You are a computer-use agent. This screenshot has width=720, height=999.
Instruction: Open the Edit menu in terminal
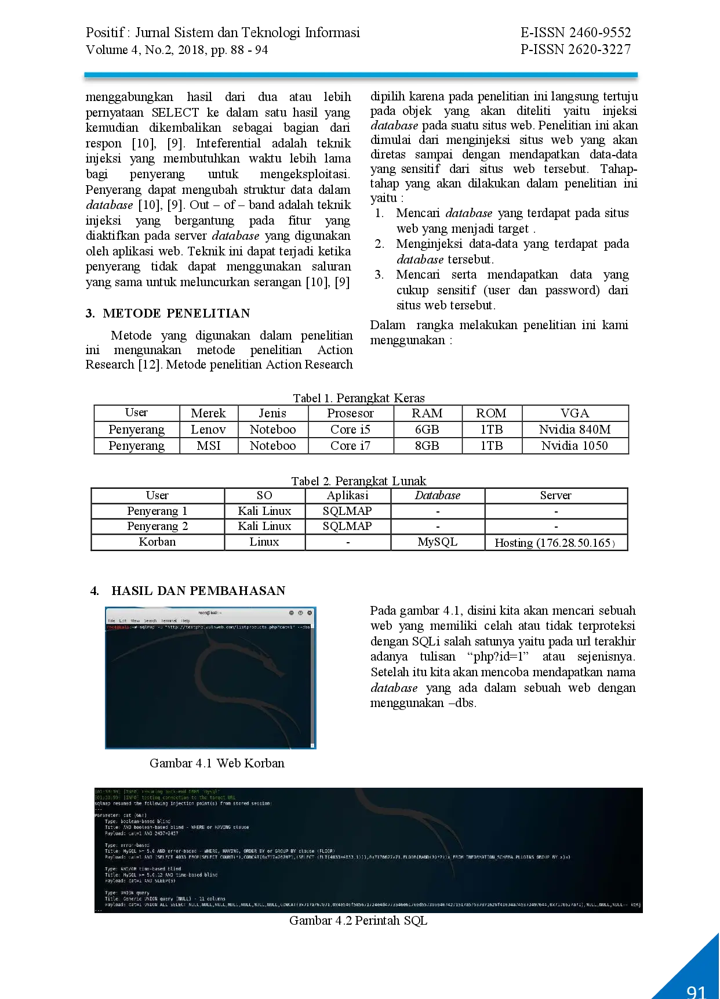pyautogui.click(x=123, y=621)
